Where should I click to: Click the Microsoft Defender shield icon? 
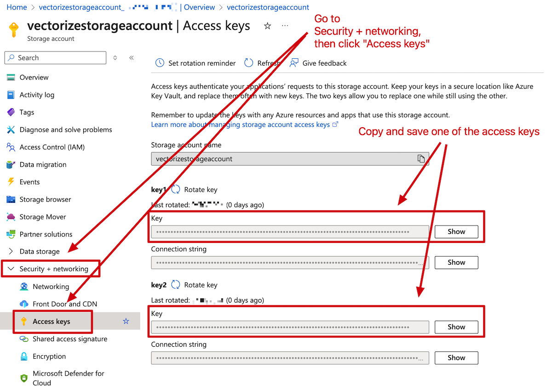pyautogui.click(x=24, y=378)
